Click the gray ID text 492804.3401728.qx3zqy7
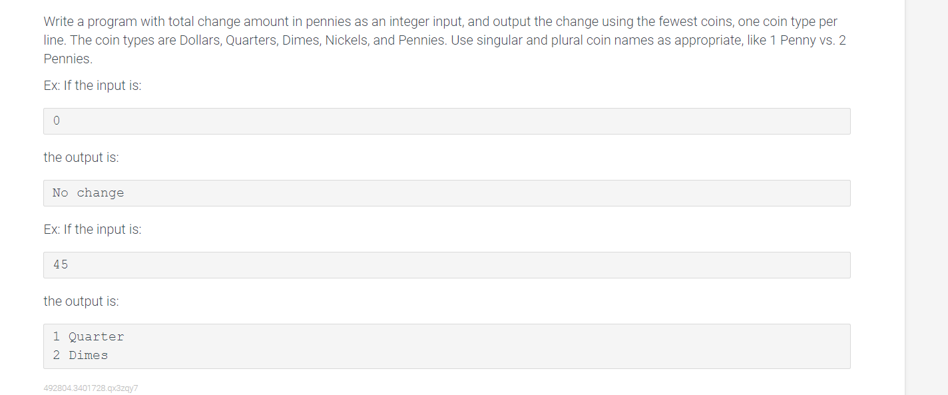 [91, 388]
